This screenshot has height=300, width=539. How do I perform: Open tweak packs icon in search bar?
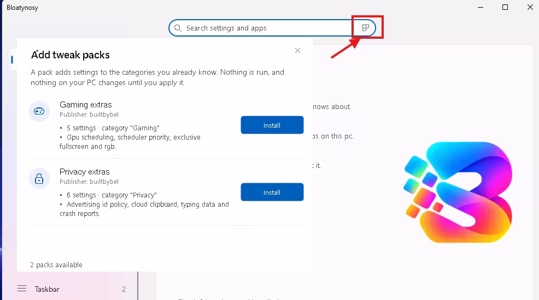(365, 28)
